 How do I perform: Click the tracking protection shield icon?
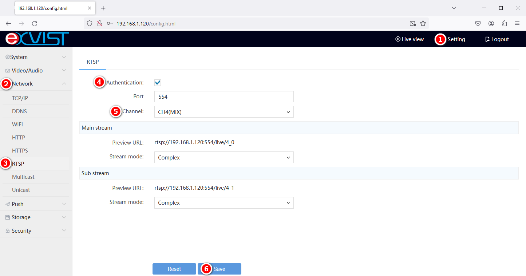(x=90, y=23)
